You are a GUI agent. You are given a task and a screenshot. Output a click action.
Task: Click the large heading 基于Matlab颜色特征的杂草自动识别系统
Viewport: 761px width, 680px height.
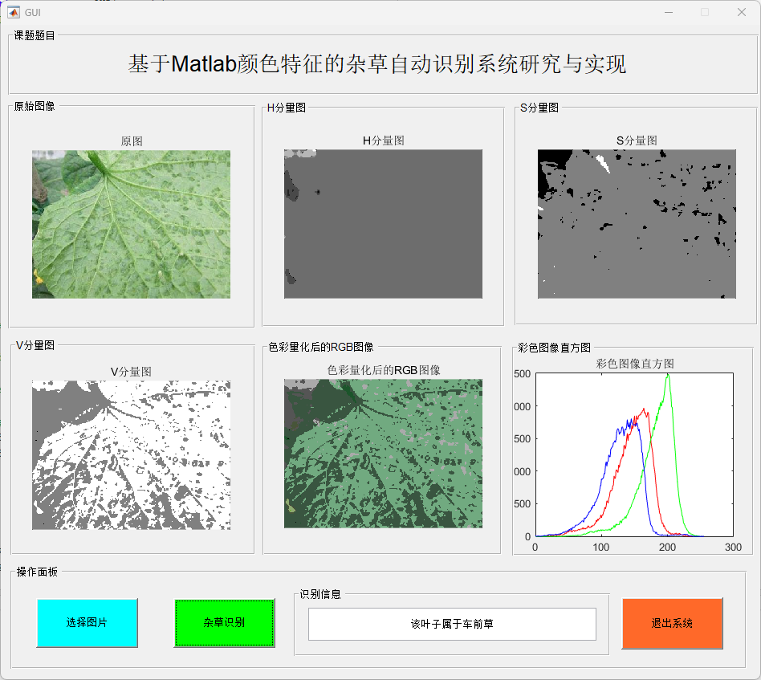click(x=377, y=65)
